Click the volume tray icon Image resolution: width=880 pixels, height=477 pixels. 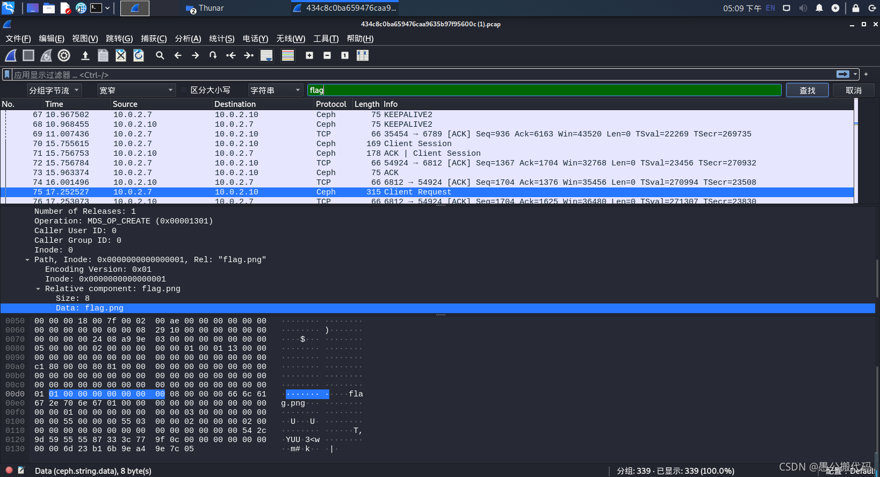click(x=803, y=8)
